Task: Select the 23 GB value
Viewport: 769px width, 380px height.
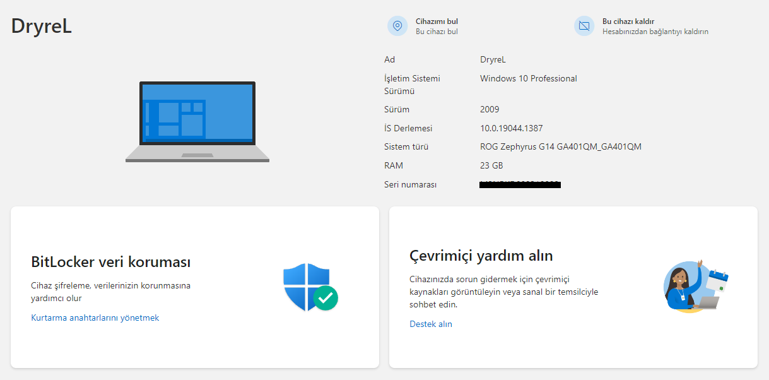Action: [x=491, y=165]
